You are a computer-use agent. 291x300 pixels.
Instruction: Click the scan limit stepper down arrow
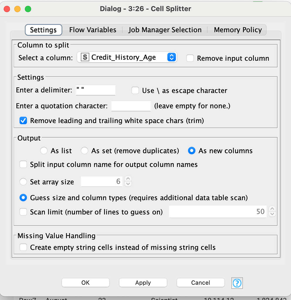coord(272,214)
